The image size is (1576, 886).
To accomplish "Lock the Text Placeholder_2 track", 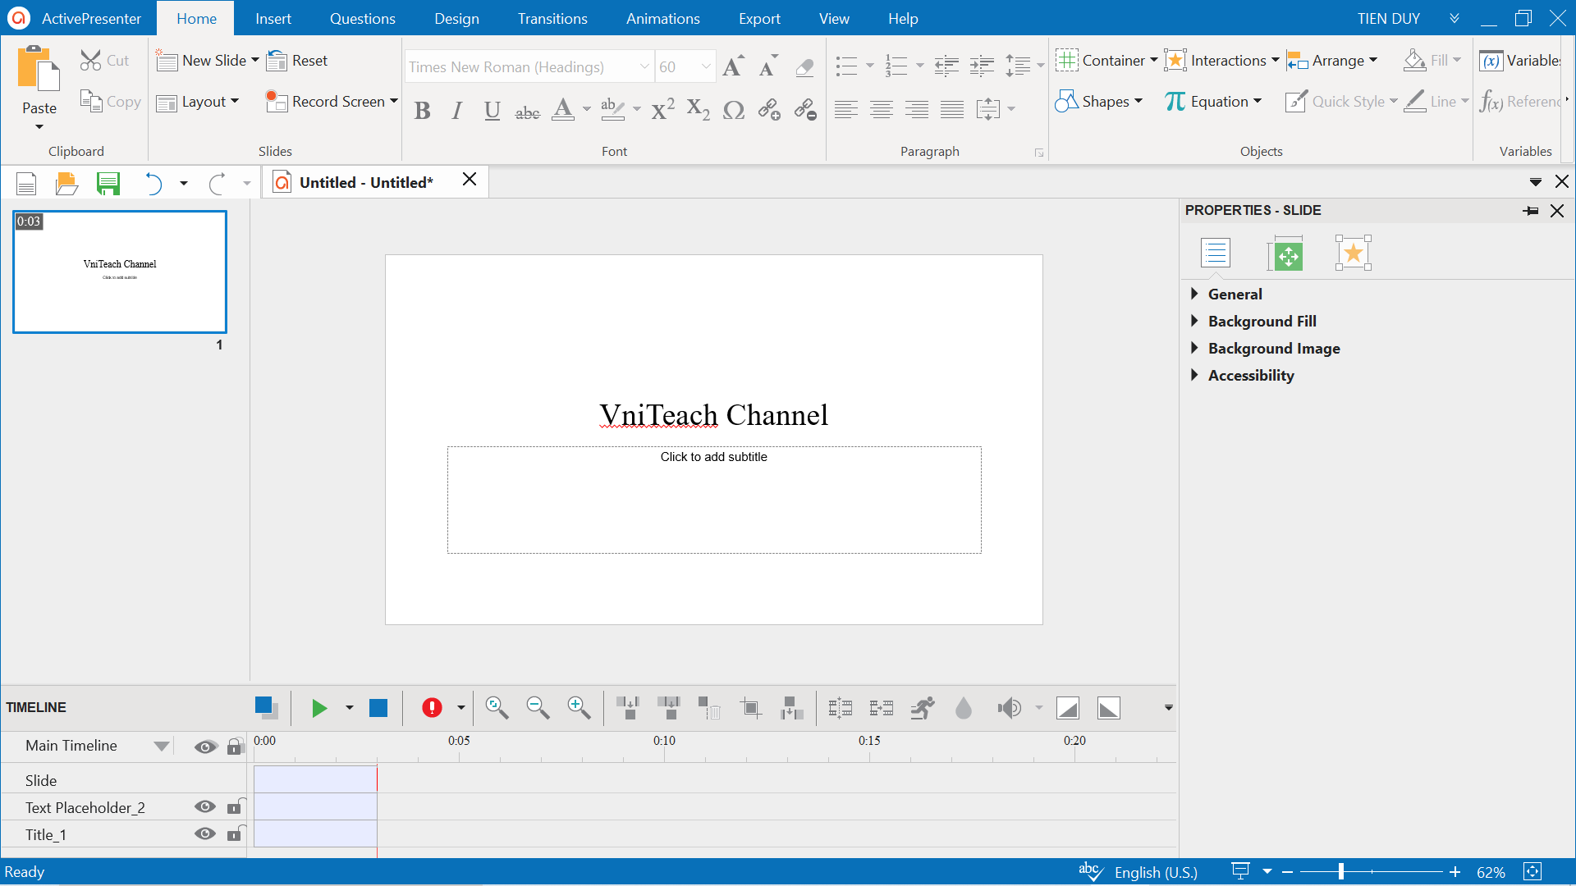I will click(236, 806).
